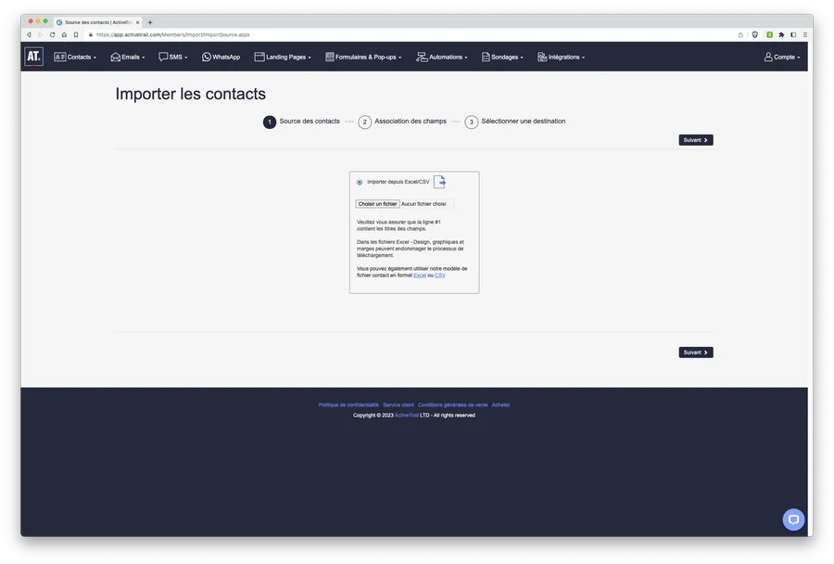Toggle the browser sidebar panel icon
Screen dimensions: 834x564
point(793,34)
